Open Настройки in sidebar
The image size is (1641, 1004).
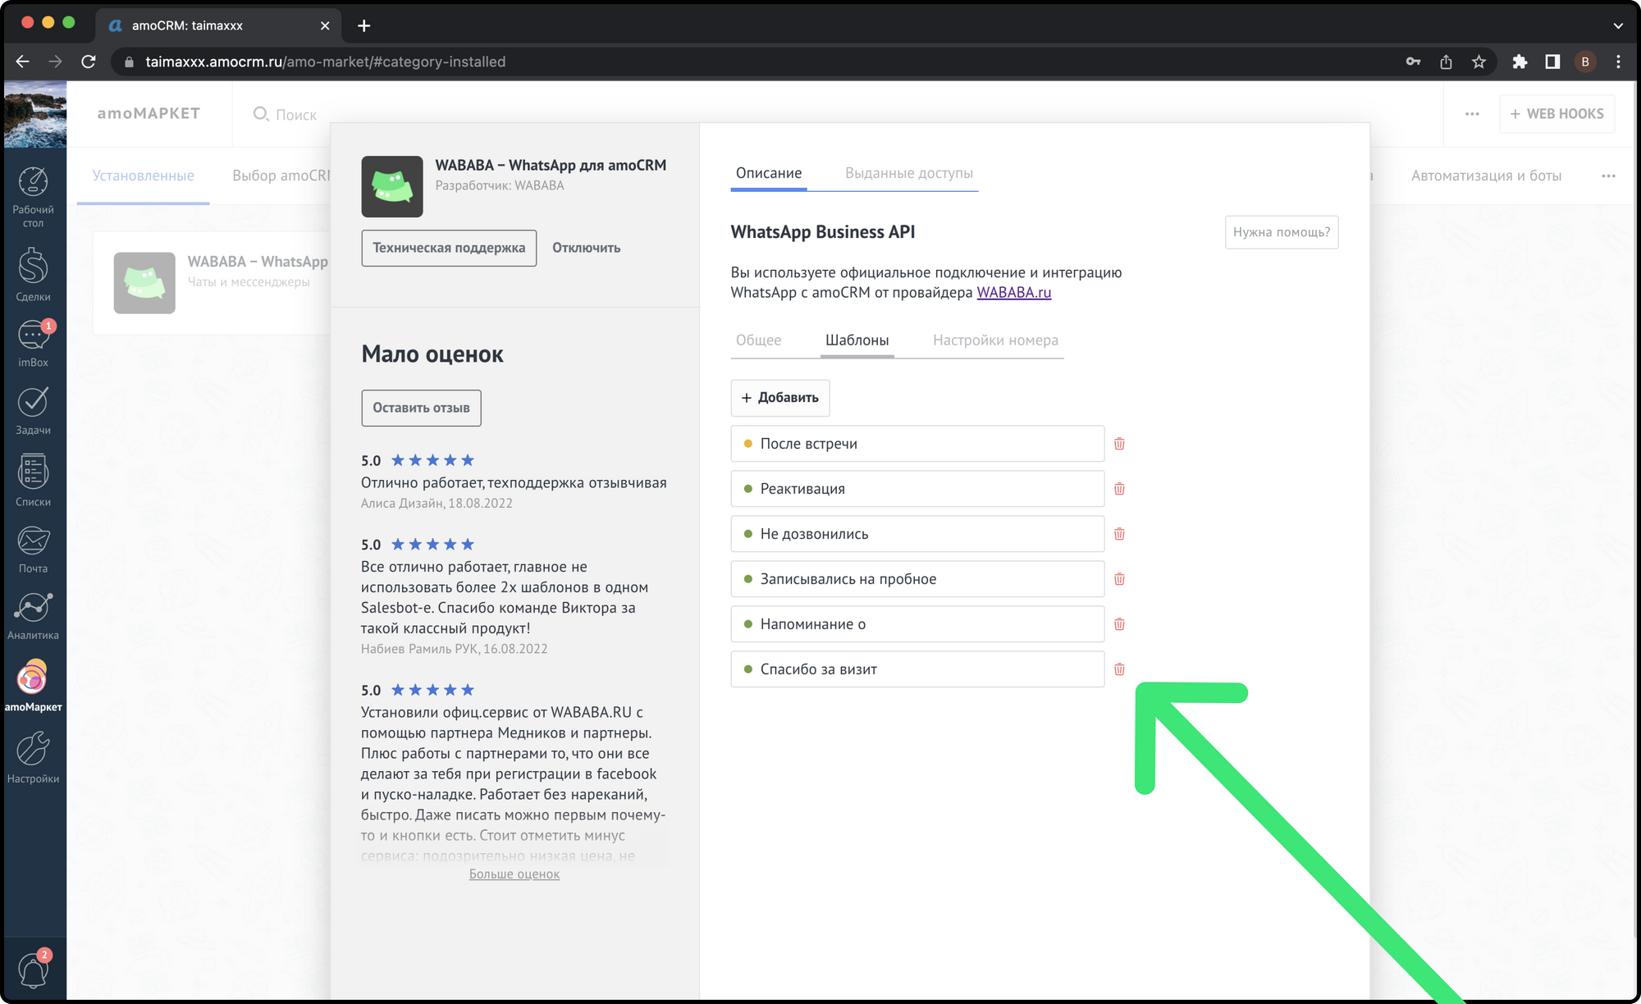click(x=33, y=758)
